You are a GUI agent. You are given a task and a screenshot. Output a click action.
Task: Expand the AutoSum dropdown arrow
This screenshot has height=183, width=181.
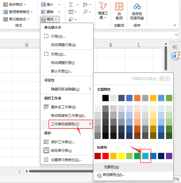(77, 5)
